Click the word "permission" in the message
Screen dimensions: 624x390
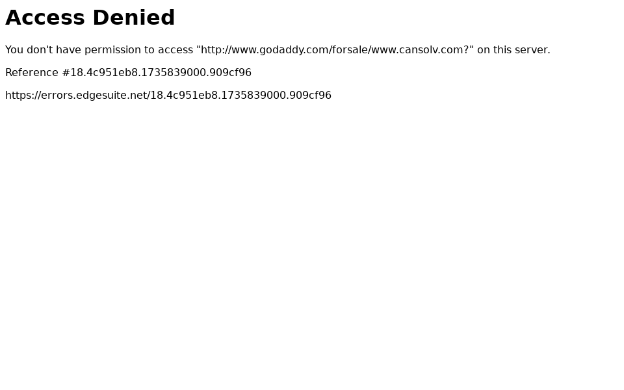pyautogui.click(x=114, y=50)
